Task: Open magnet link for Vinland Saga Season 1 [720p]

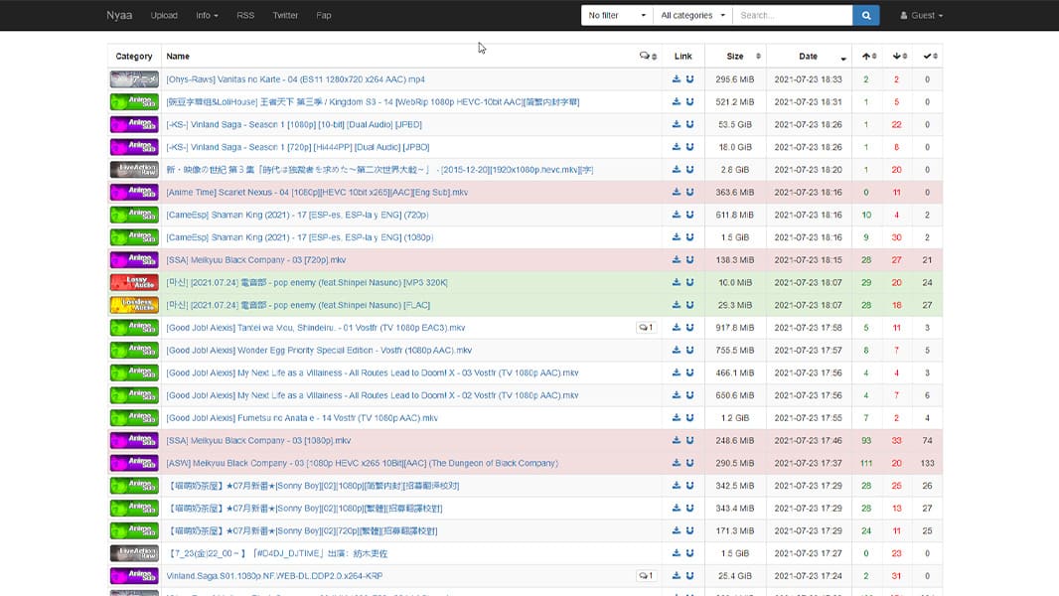Action: point(689,146)
